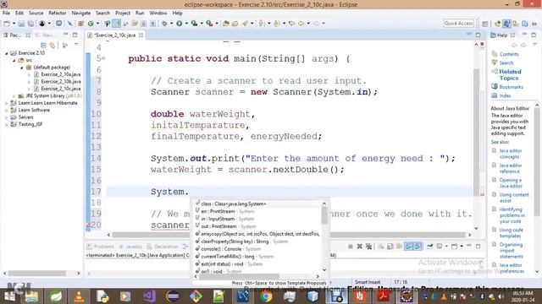The width and height of the screenshot is (542, 304).
Task: Toggle Show Console on Standard Out icon
Action: coord(408,246)
